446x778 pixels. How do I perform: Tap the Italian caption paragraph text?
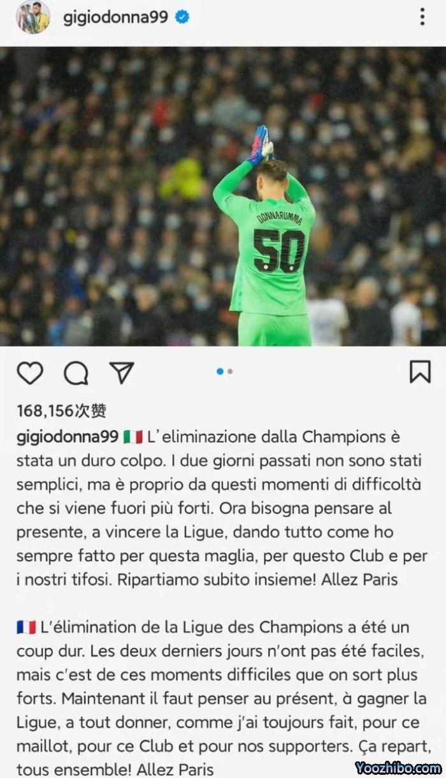[222, 509]
